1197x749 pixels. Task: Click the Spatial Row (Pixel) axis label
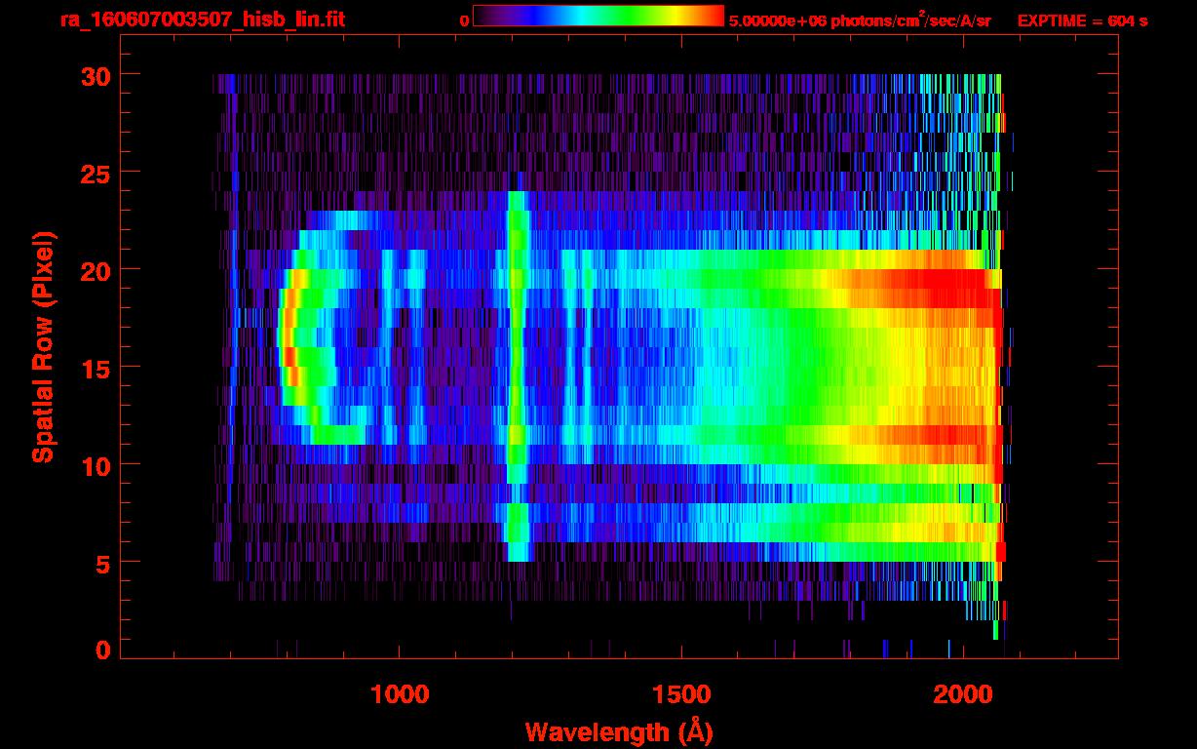pyautogui.click(x=42, y=347)
